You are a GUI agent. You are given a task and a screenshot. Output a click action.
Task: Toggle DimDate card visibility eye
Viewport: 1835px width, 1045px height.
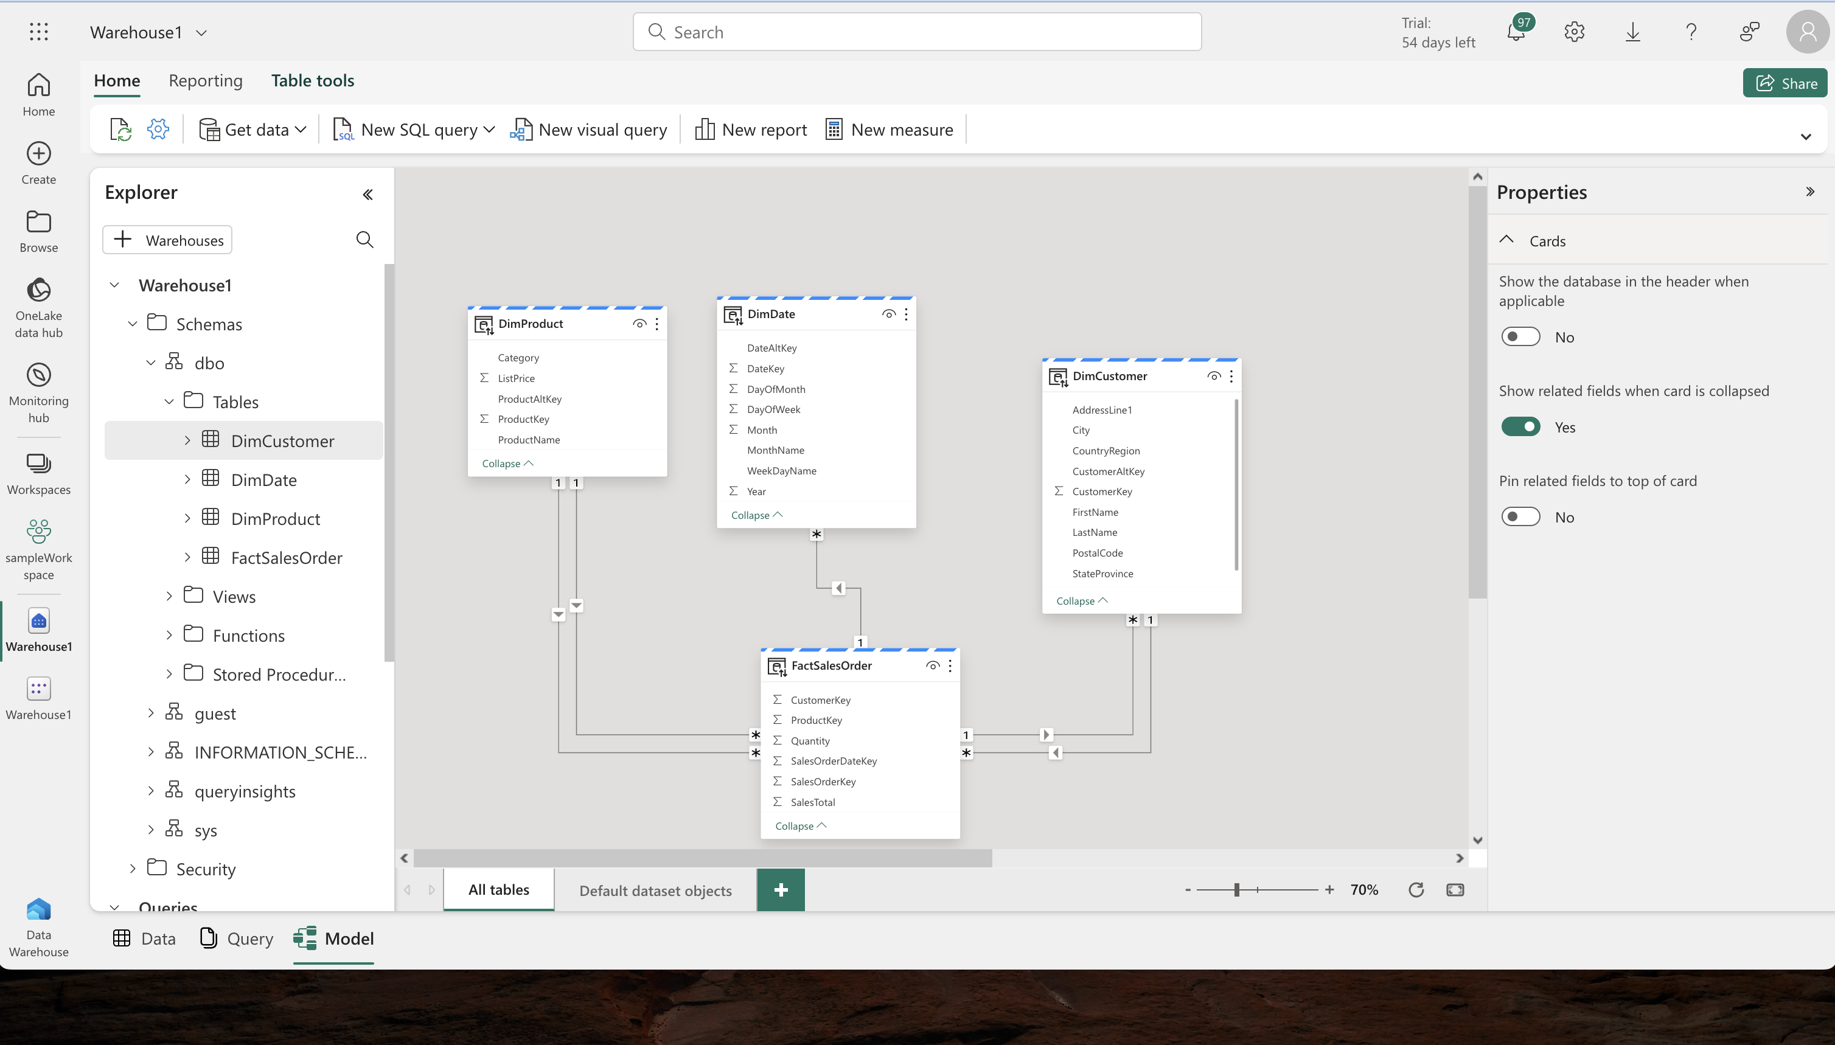[889, 314]
